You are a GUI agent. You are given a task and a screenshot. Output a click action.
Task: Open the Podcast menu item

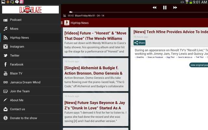(x=30, y=20)
